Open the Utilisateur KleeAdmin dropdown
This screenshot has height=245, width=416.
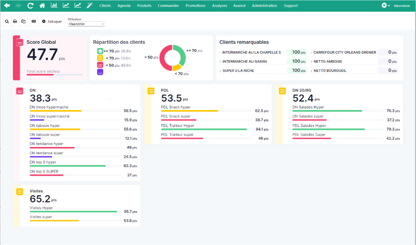87,24
